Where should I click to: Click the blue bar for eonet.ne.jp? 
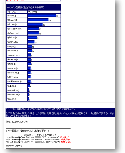pyautogui.click(x=30, y=51)
